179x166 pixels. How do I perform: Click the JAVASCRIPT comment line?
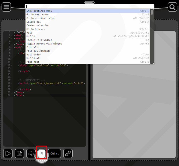32,80
